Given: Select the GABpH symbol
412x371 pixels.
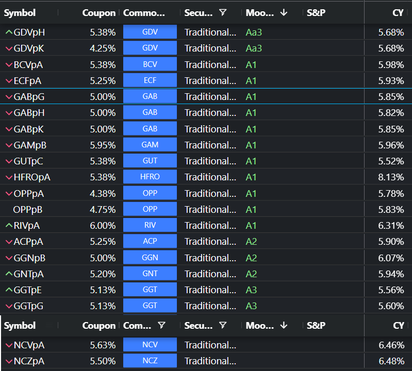Looking at the screenshot, I should (29, 113).
